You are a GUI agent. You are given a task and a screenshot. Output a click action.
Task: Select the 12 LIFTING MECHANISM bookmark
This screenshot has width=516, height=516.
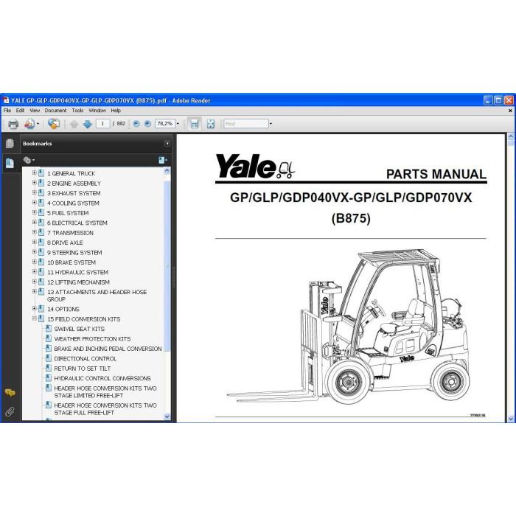[x=78, y=282]
